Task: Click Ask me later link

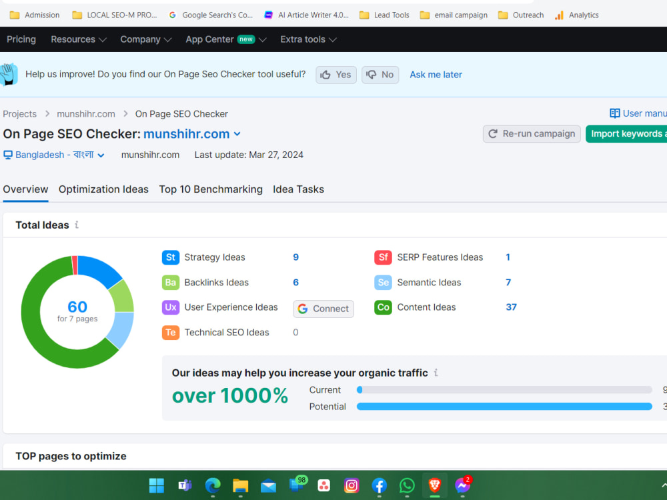Action: [x=436, y=75]
